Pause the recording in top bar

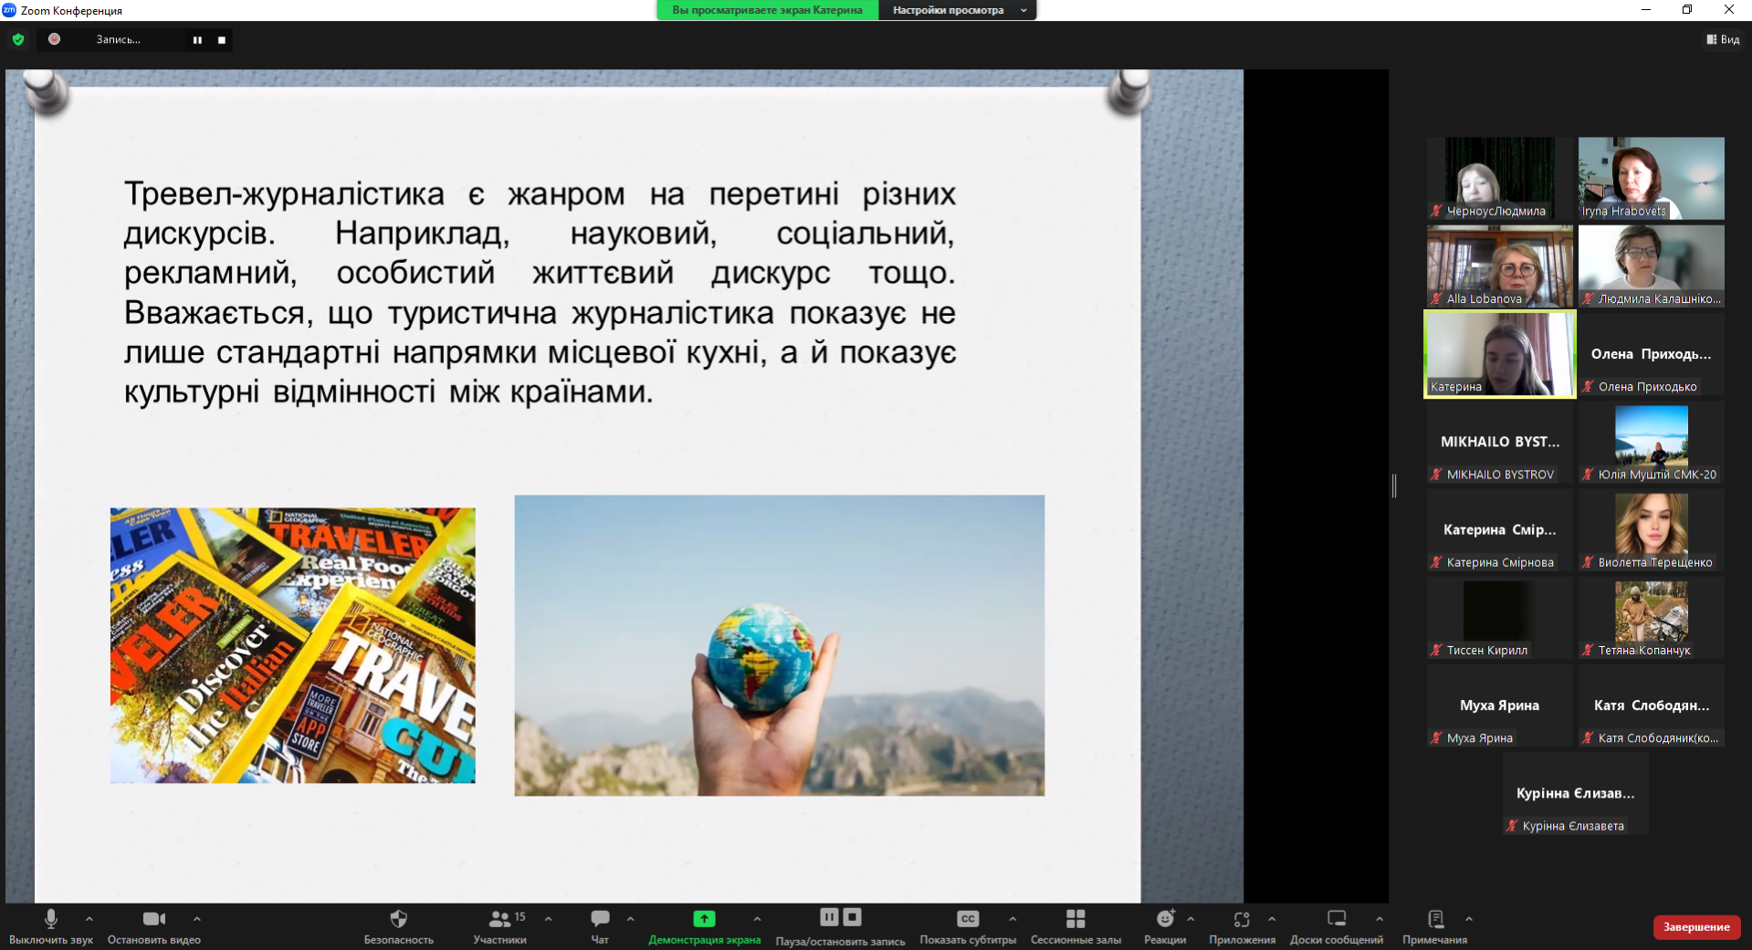tap(197, 40)
